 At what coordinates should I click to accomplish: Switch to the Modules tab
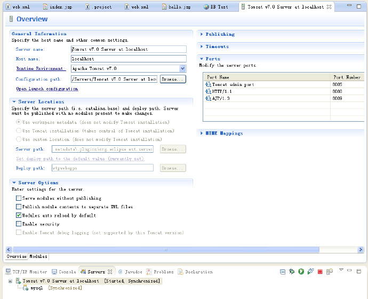(38, 256)
